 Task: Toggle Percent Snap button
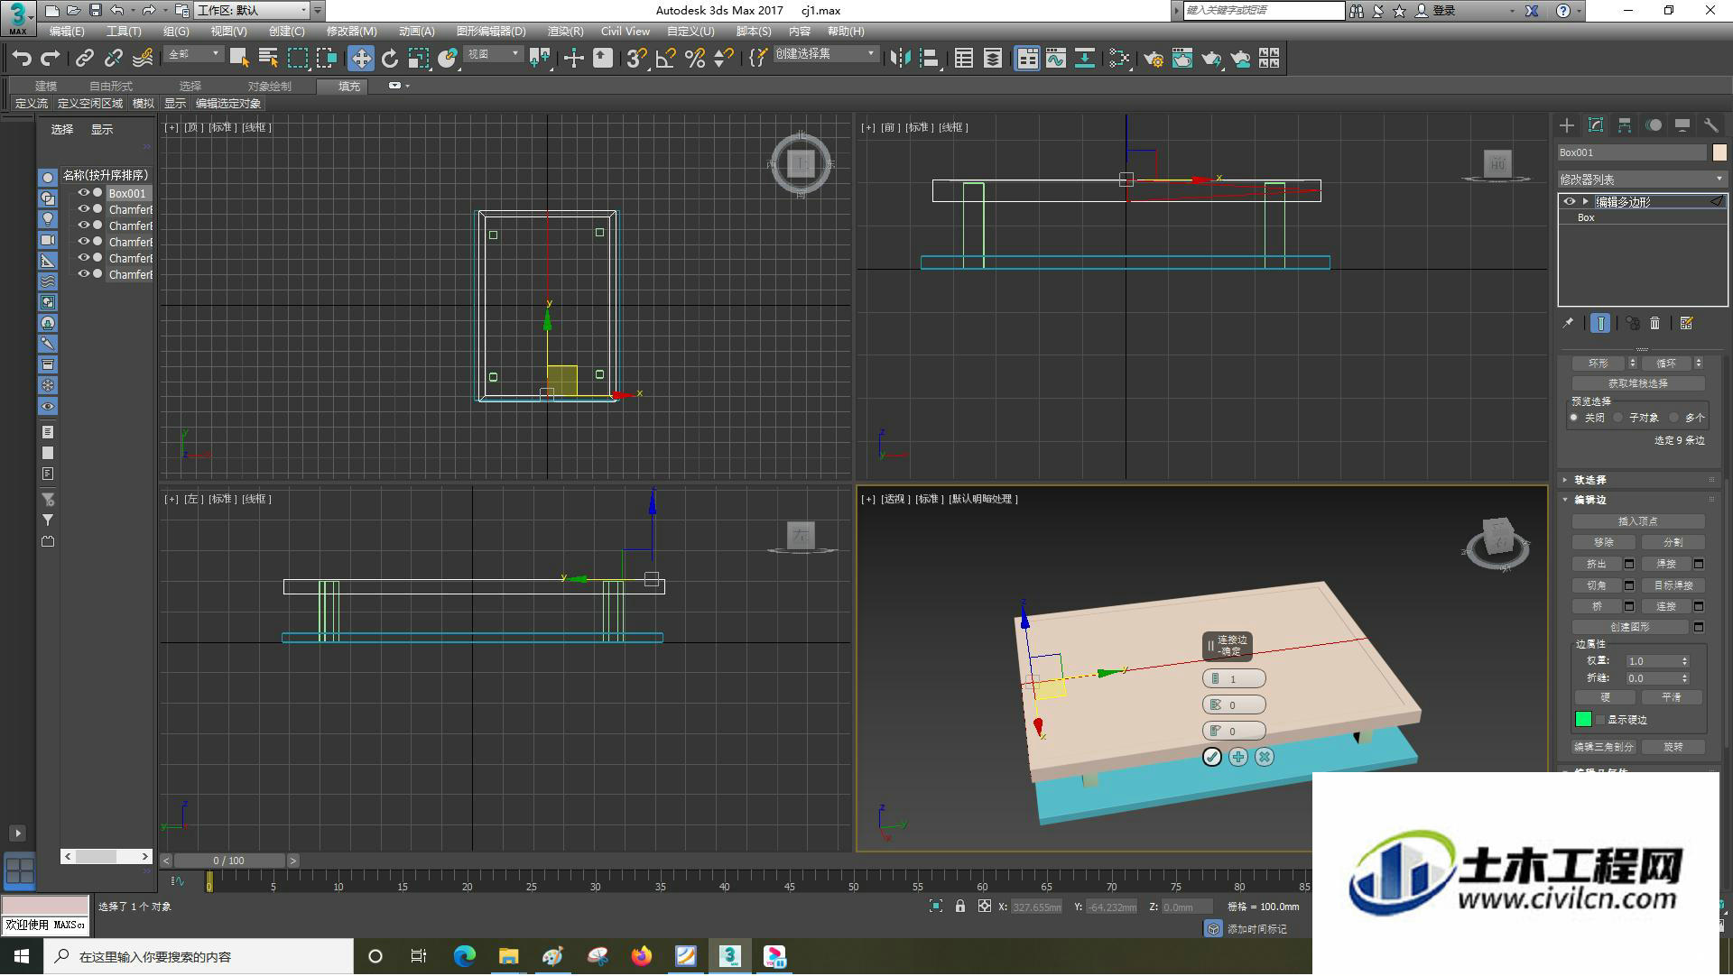coord(695,59)
